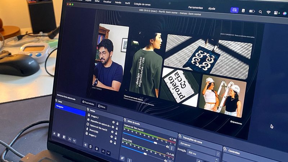Click the Filtros button

[102, 106]
